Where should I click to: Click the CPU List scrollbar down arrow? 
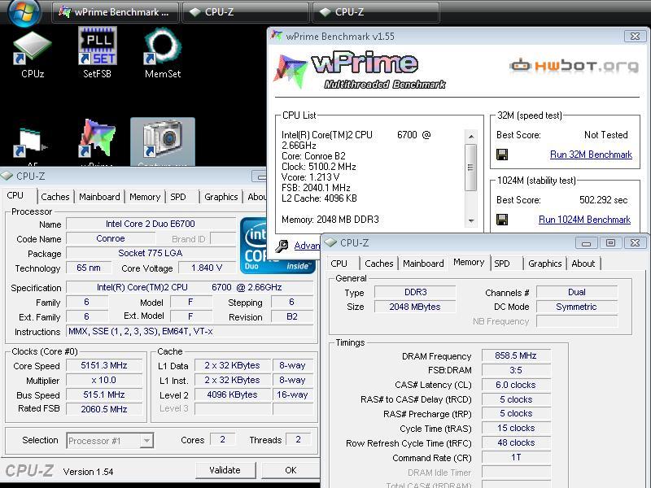pos(471,220)
